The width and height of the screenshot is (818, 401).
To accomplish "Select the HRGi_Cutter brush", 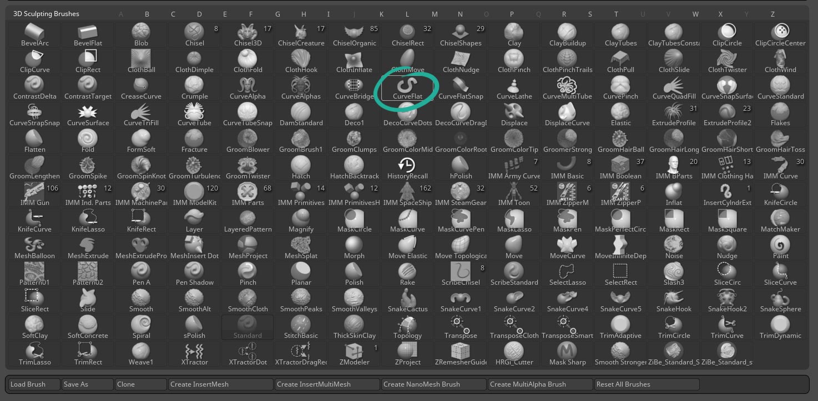I will (x=514, y=354).
